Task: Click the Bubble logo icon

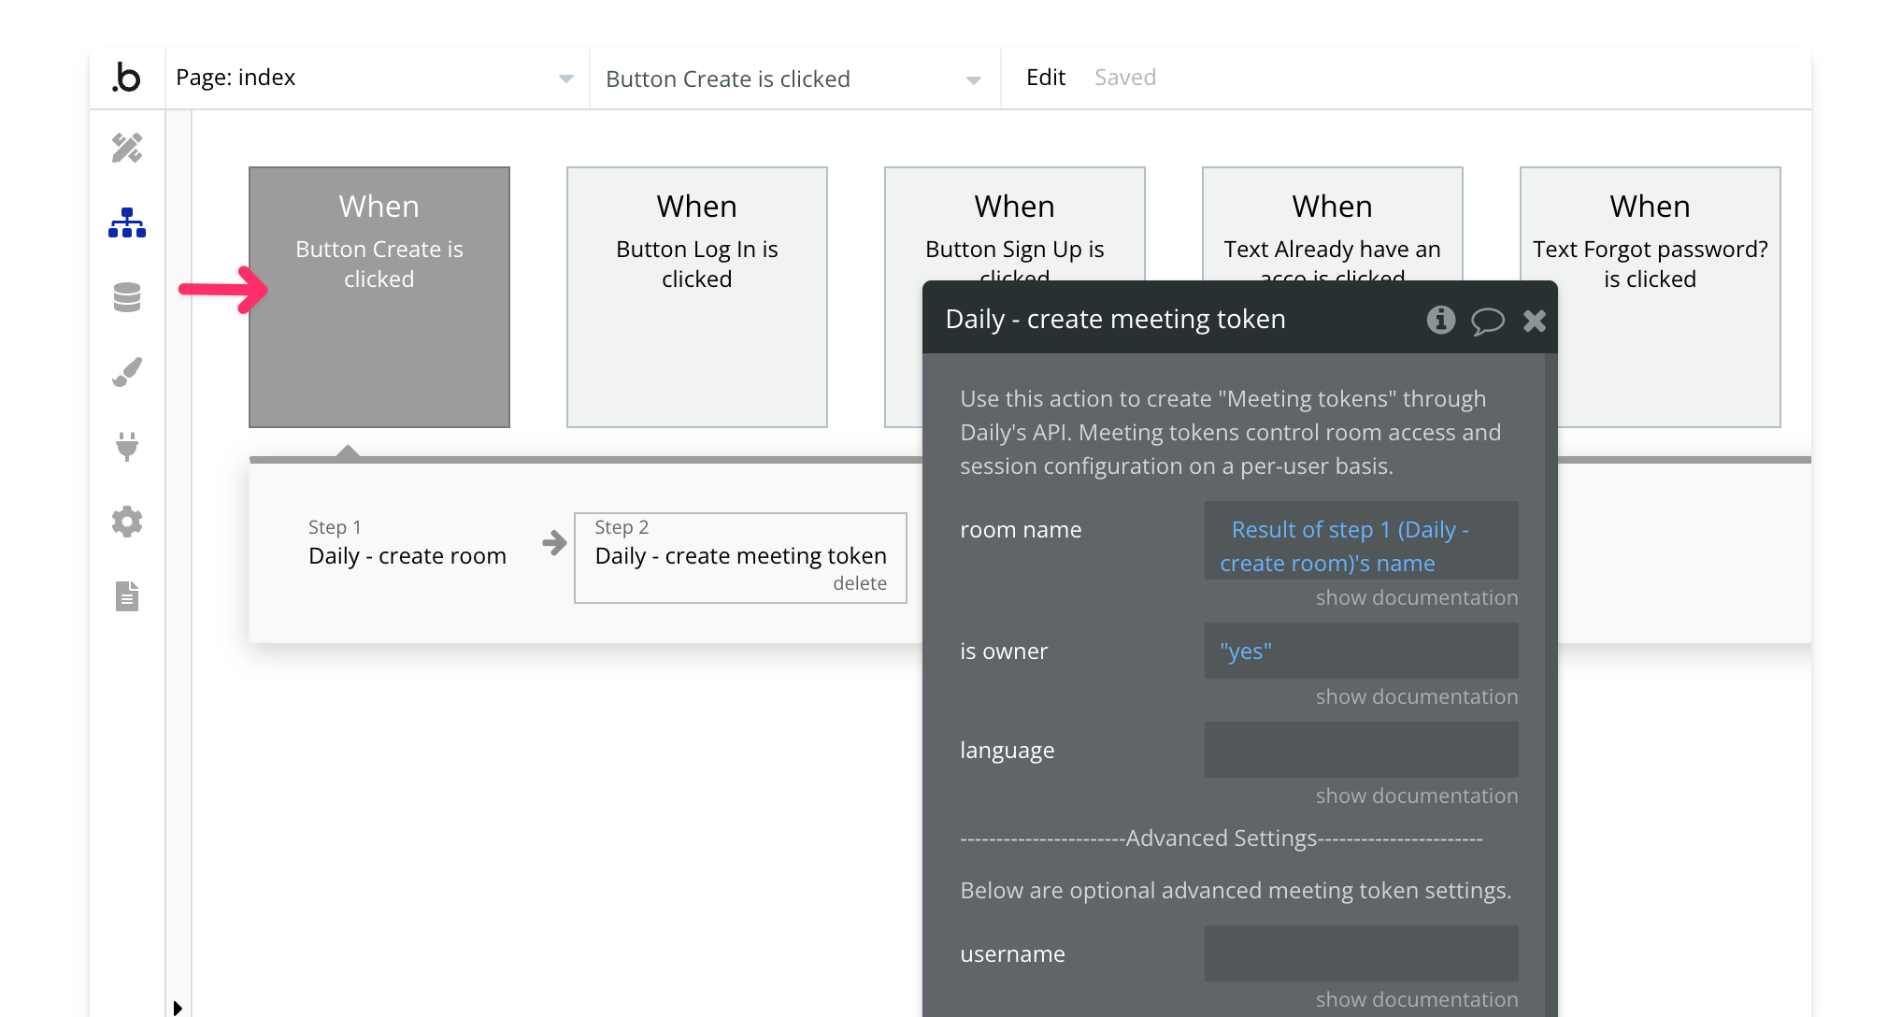Action: pyautogui.click(x=127, y=79)
